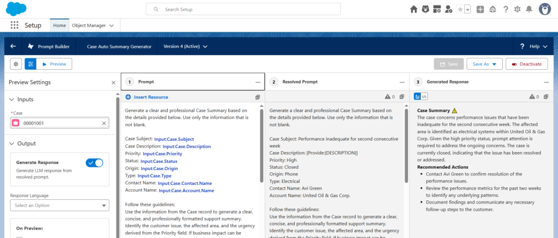
Task: Open the Save As dropdown
Action: pyautogui.click(x=484, y=64)
